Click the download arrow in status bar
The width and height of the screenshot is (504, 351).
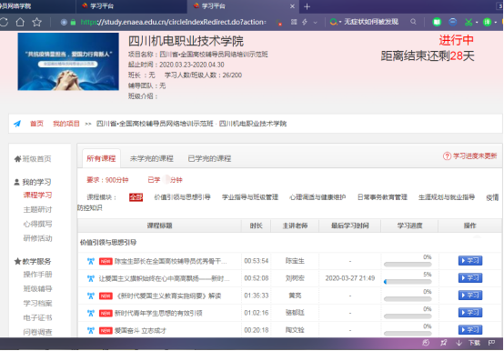(459, 343)
